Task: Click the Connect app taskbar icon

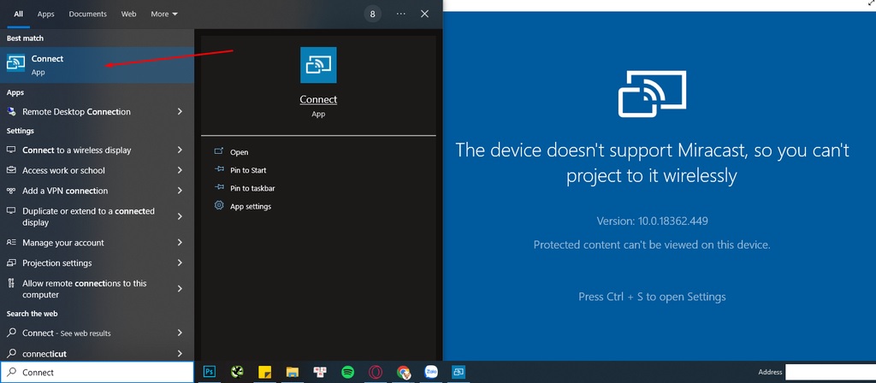Action: tap(459, 372)
